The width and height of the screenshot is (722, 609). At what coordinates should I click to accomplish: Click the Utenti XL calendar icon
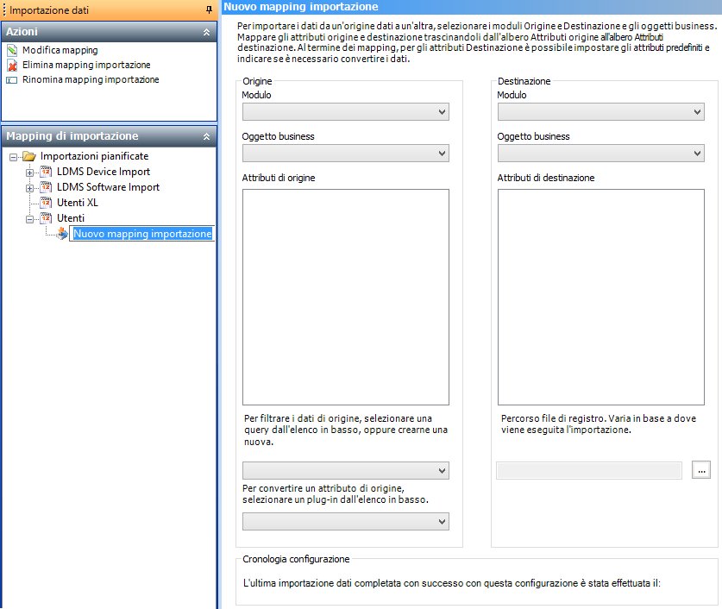[x=46, y=203]
